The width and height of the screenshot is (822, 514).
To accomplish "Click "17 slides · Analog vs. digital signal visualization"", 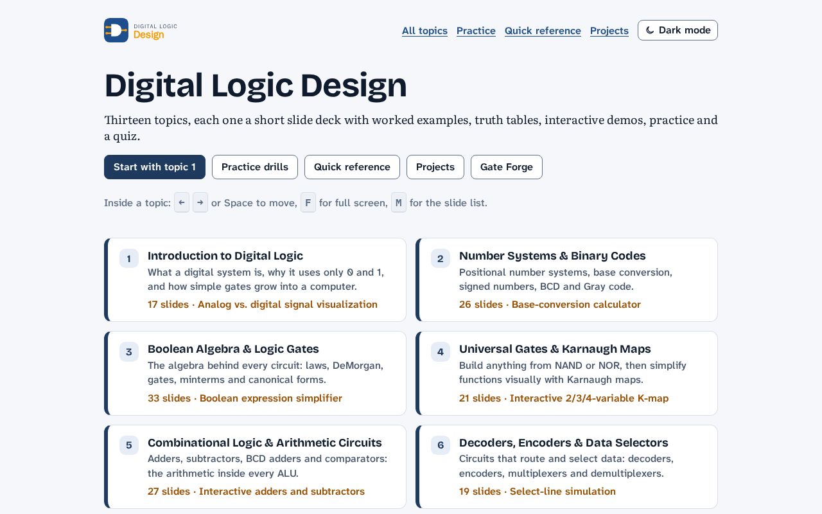I will point(263,305).
